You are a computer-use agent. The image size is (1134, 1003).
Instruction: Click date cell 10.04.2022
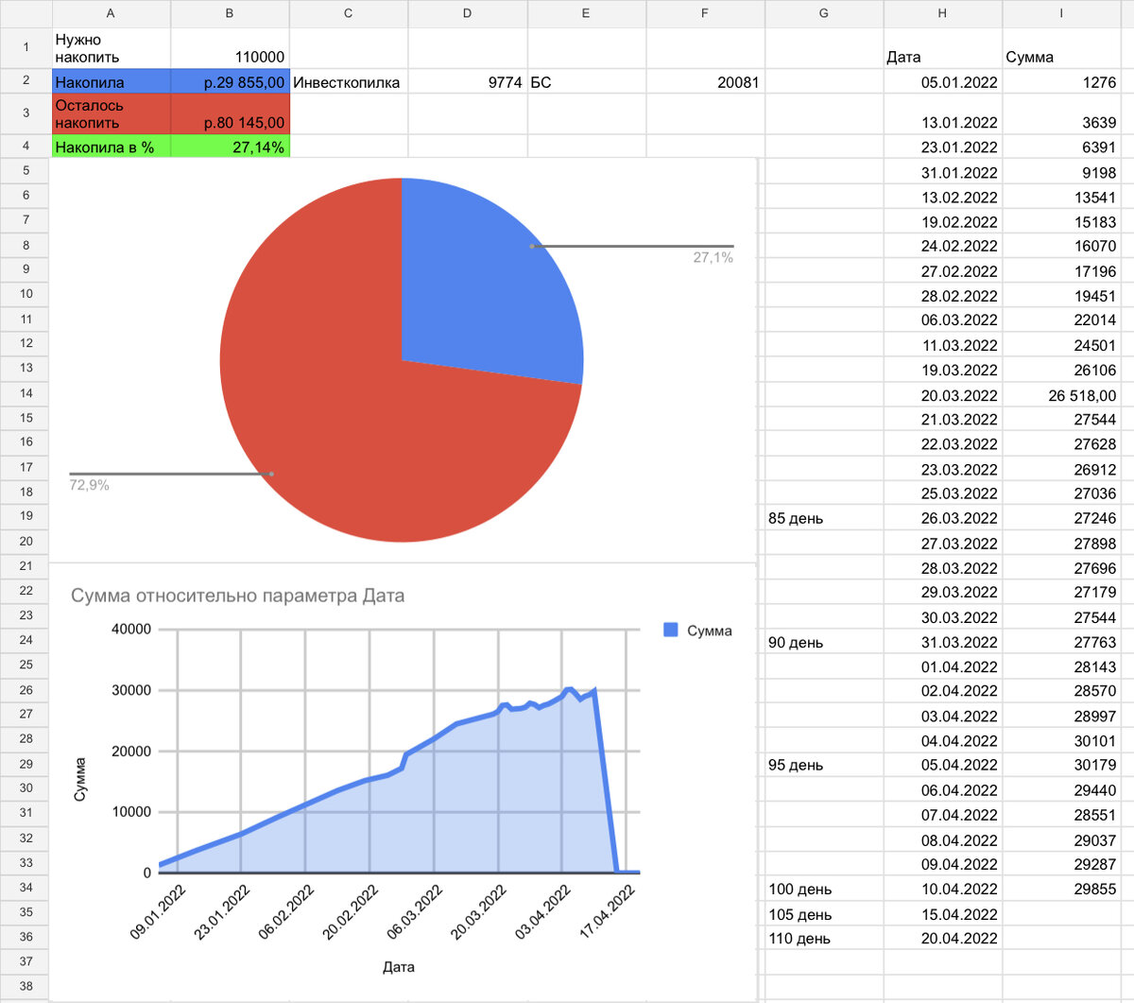[x=942, y=889]
